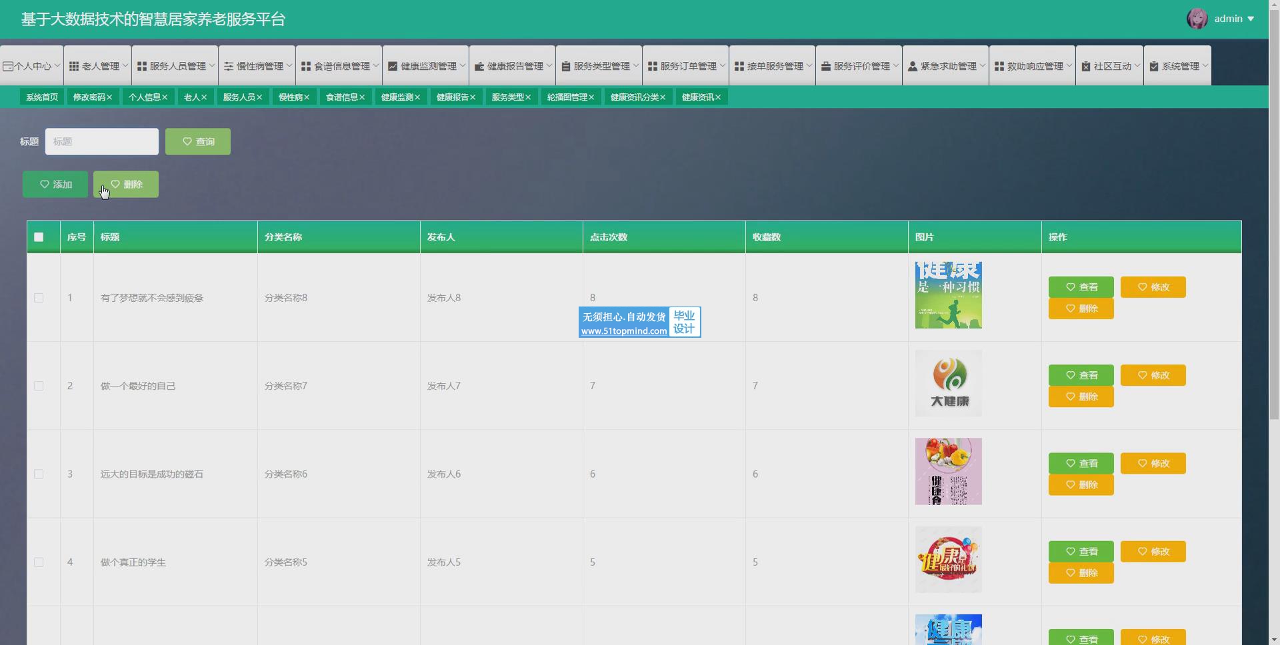Switch to the 系统首页 tab
The image size is (1280, 645).
pyautogui.click(x=42, y=97)
